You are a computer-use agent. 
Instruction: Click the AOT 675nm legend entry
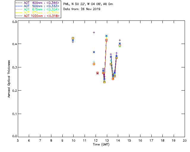click(x=38, y=9)
